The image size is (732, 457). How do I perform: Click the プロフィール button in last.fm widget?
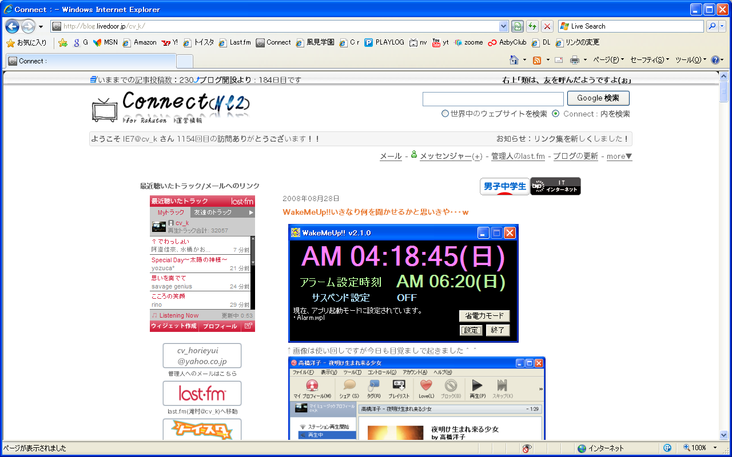[220, 326]
